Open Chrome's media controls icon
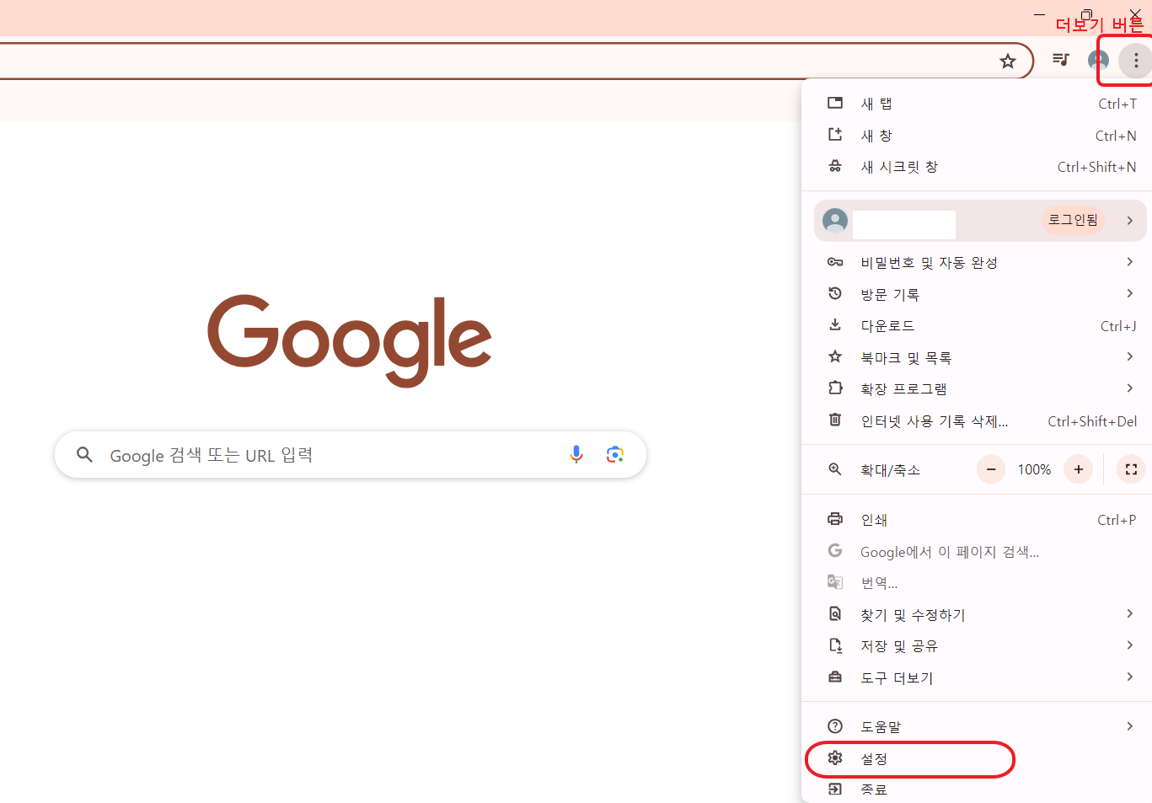This screenshot has height=803, width=1152. point(1060,60)
